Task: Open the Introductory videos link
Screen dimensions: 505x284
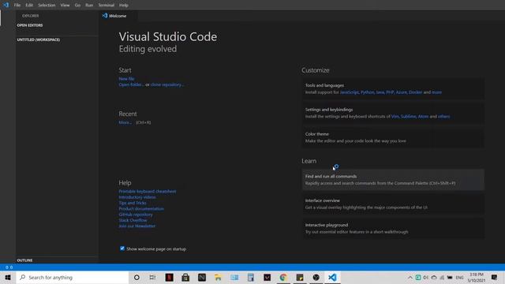Action: pos(137,197)
